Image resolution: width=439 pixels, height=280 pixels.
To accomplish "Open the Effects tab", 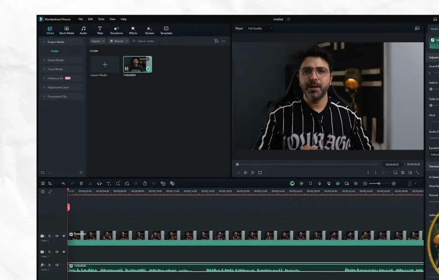I will click(x=133, y=30).
